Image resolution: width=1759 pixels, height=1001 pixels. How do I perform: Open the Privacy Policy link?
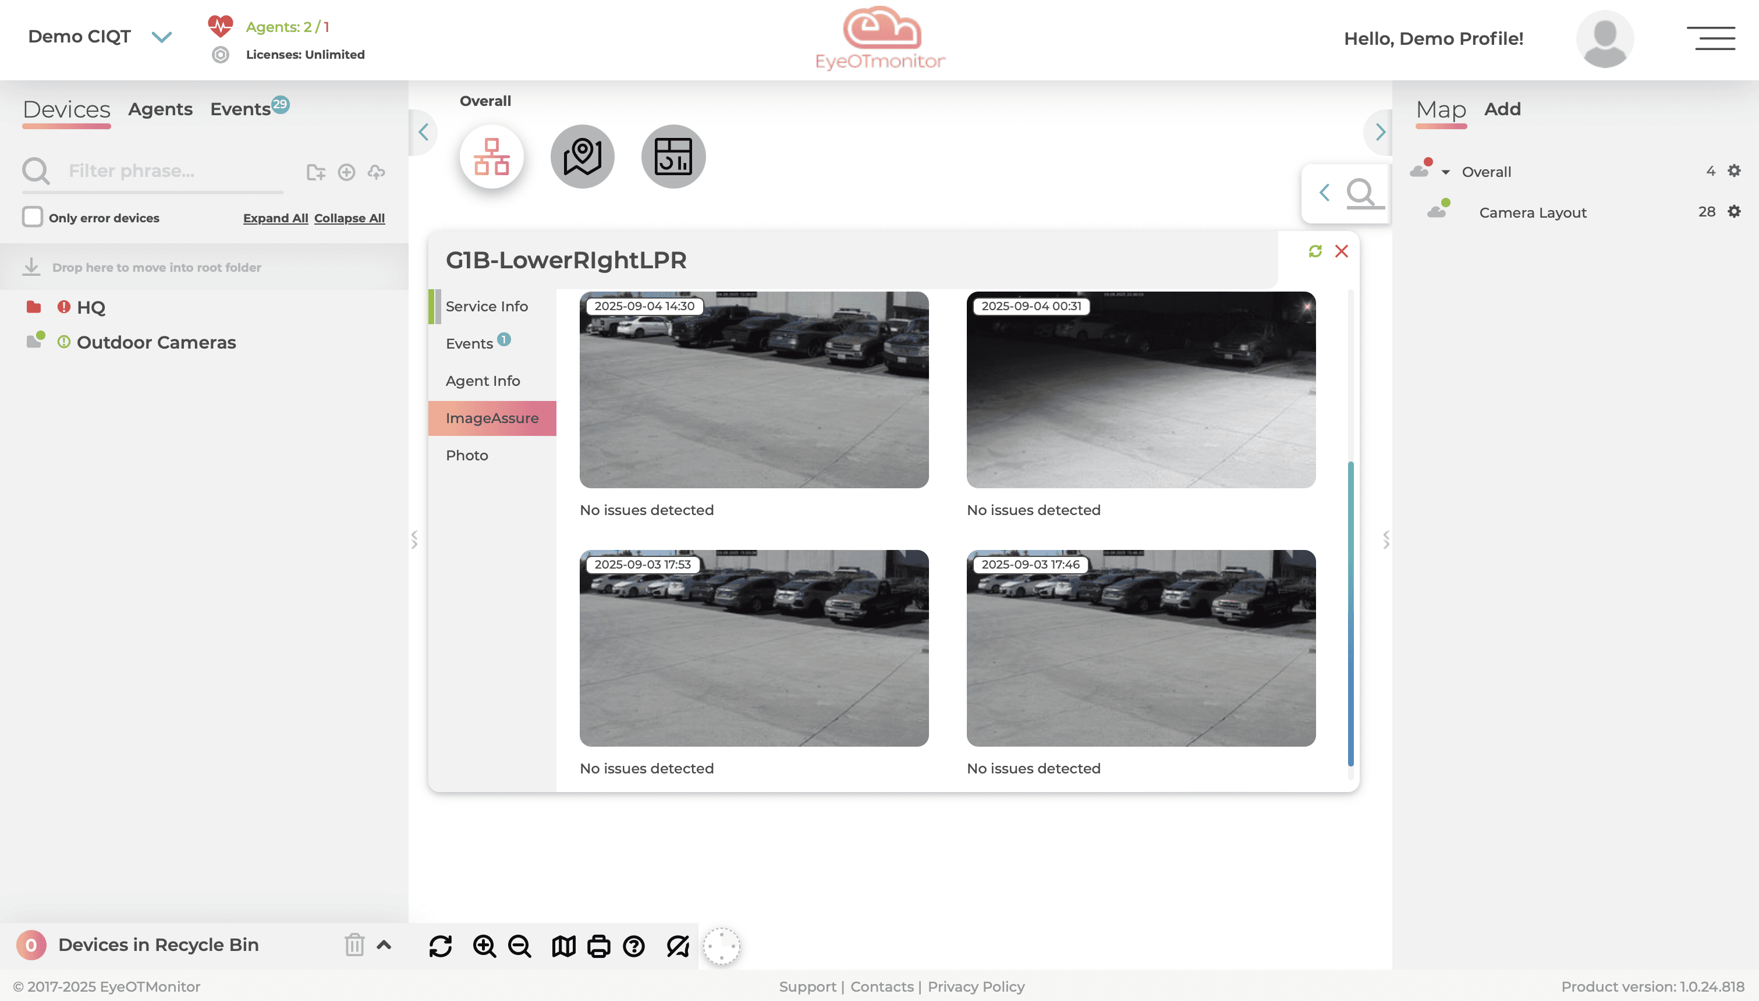click(976, 986)
